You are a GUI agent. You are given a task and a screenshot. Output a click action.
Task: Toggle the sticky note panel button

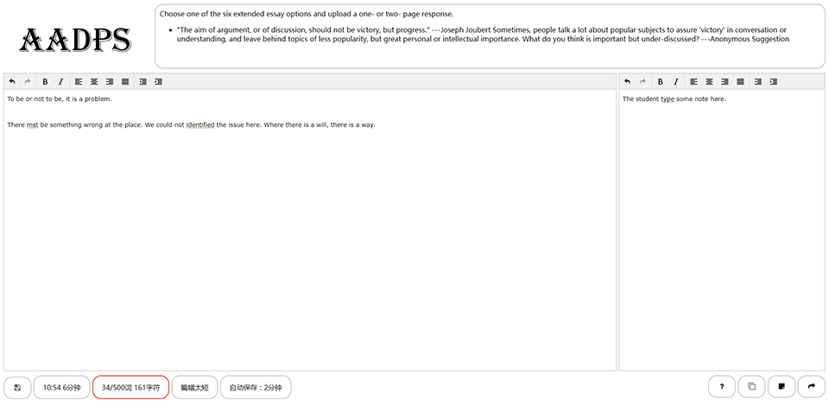pyautogui.click(x=782, y=387)
